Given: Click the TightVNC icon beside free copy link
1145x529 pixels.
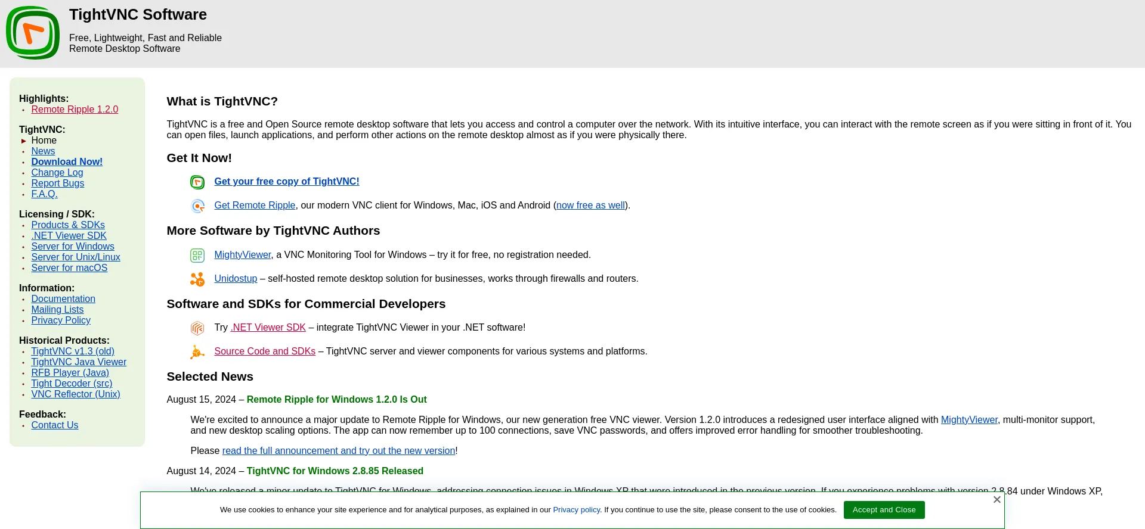Looking at the screenshot, I should point(197,182).
